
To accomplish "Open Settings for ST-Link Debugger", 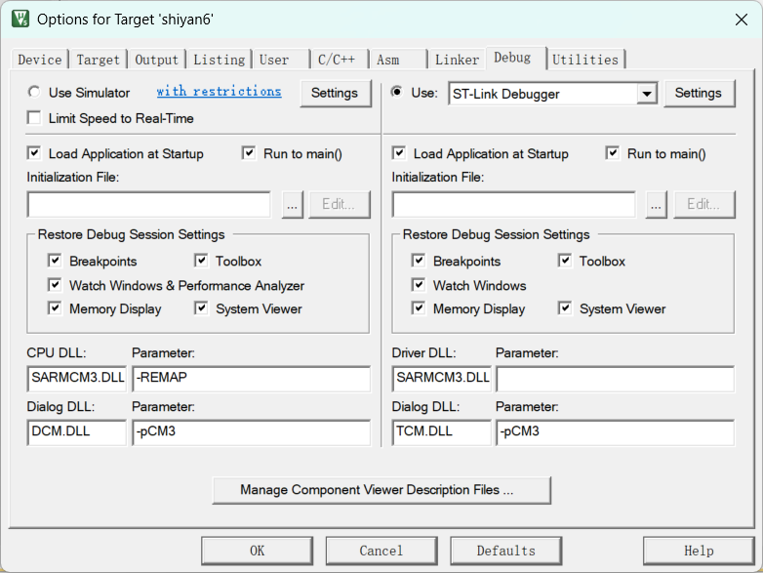I will pyautogui.click(x=699, y=93).
